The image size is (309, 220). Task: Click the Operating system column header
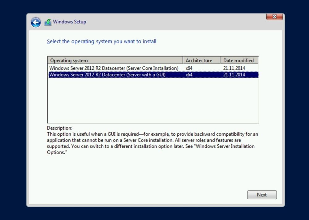(x=115, y=61)
